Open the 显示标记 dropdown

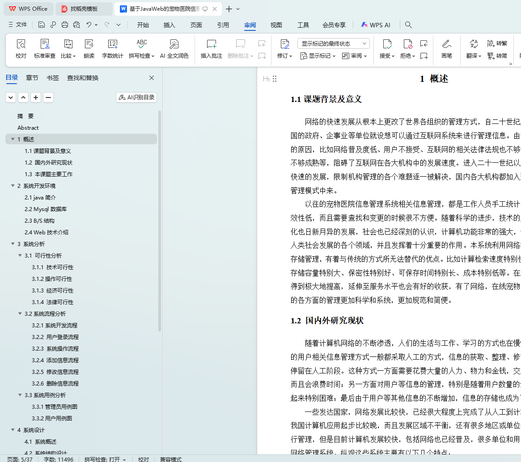coord(318,56)
